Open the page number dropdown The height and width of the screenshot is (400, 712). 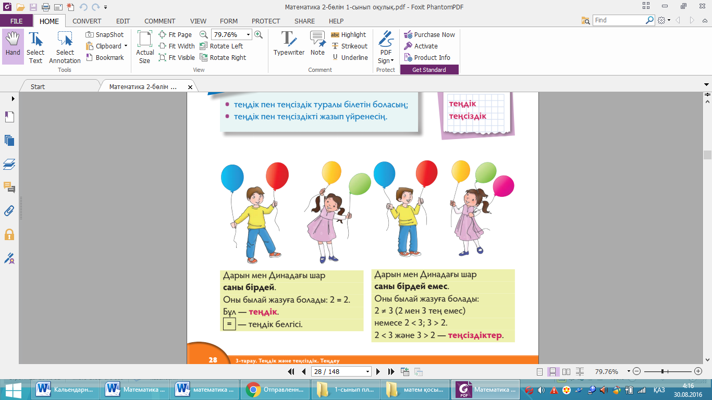tap(368, 371)
